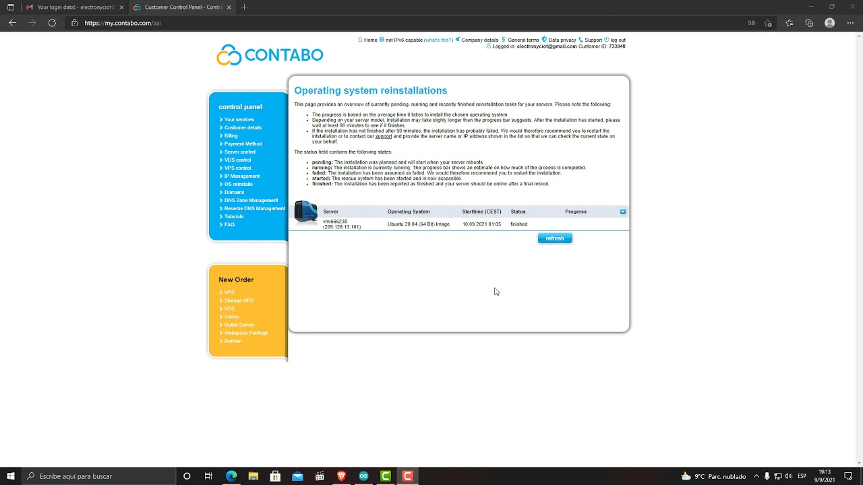Viewport: 863px width, 485px height.
Task: Open Domains in control panel
Action: (234, 192)
